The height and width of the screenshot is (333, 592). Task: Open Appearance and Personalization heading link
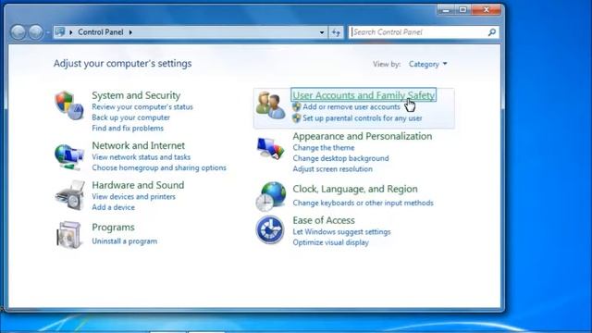[362, 136]
